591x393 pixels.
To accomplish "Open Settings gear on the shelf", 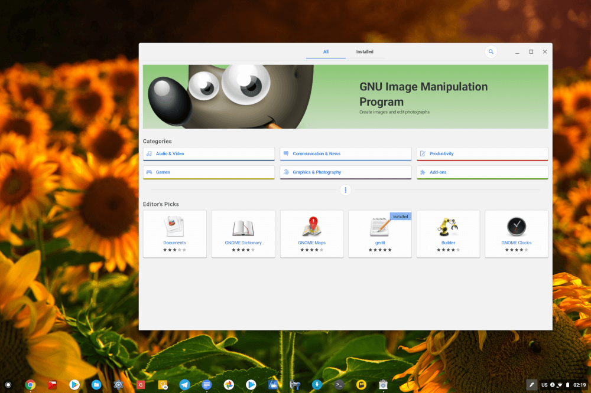I will point(118,385).
